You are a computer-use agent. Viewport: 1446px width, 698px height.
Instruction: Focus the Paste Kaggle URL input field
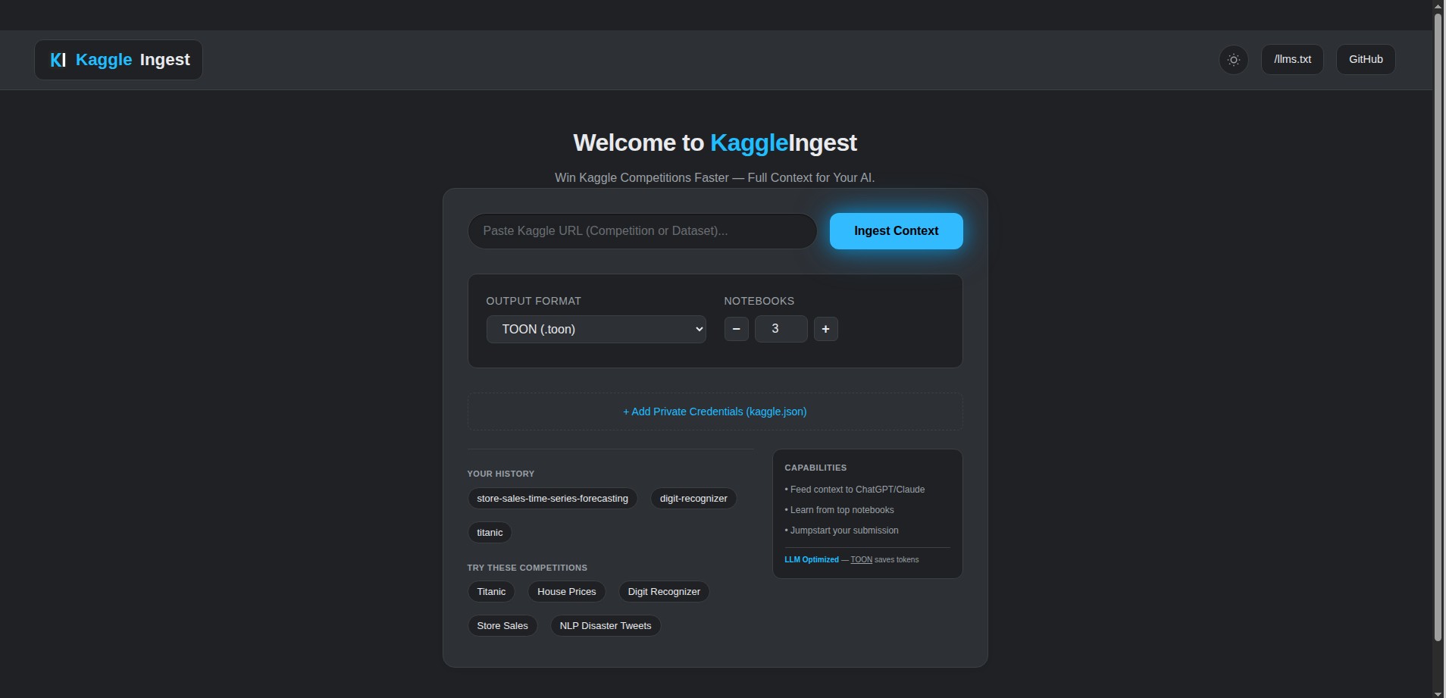point(642,230)
